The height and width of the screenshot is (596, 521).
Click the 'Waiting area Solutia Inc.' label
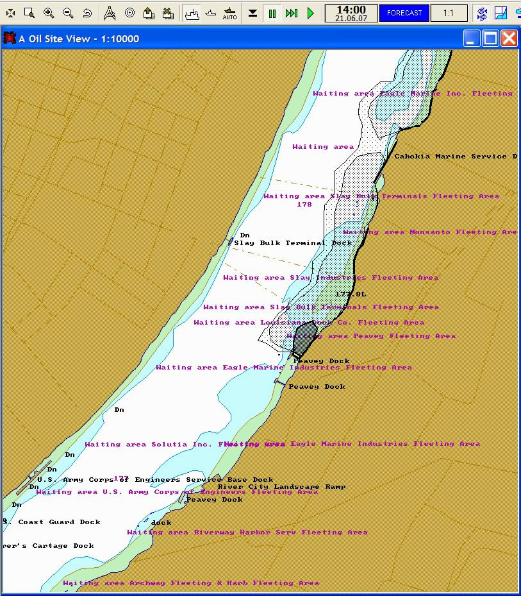pos(149,445)
